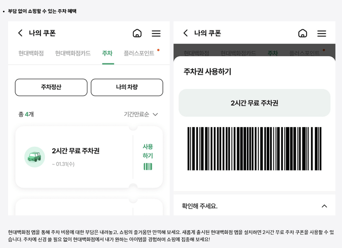This screenshot has height=248, width=342.
Task: Select the 플러스포인트 tab
Action: pos(139,53)
